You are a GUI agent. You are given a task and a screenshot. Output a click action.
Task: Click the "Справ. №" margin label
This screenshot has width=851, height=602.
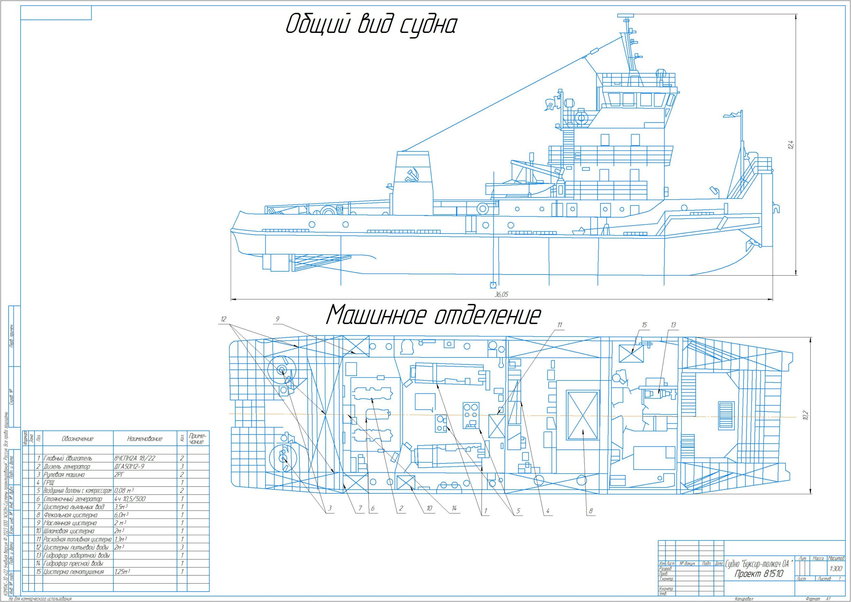12,397
